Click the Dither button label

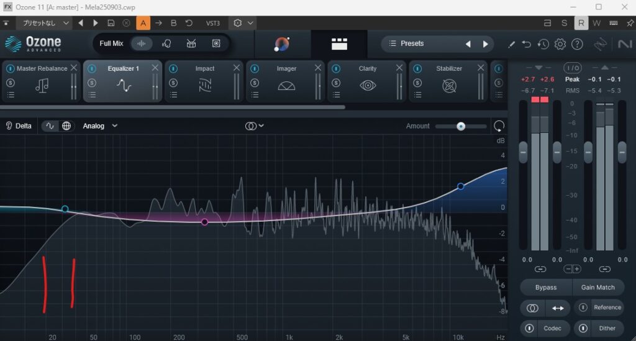607,328
